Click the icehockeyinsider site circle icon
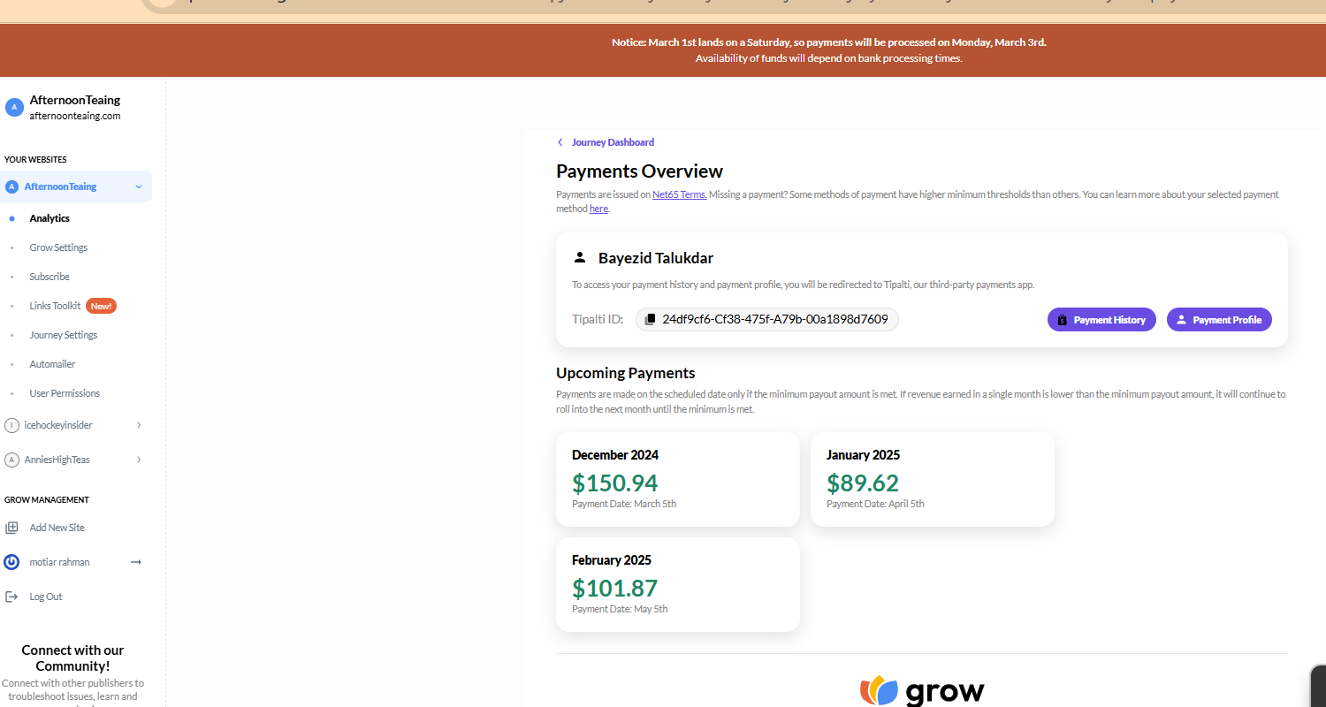Image resolution: width=1326 pixels, height=707 pixels. click(11, 425)
